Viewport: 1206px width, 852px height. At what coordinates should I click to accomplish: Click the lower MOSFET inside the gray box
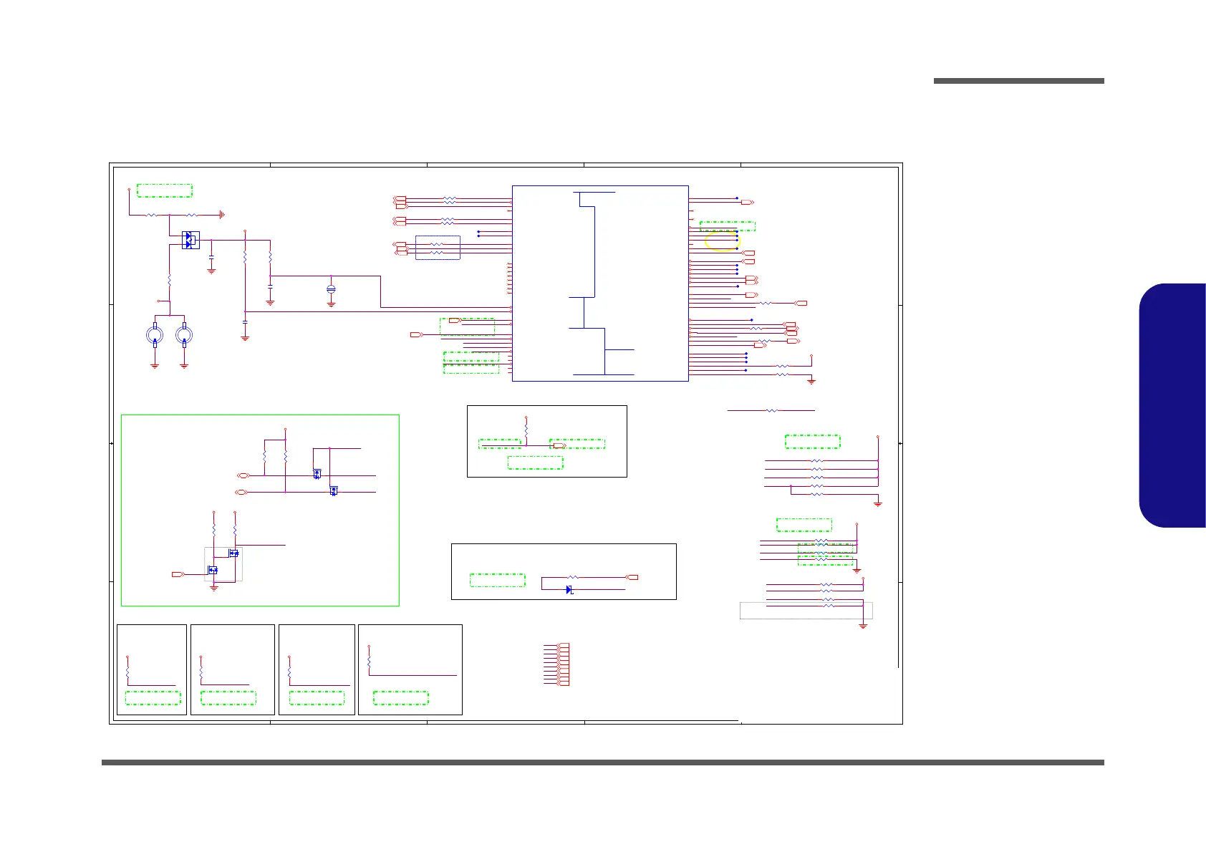tap(212, 571)
